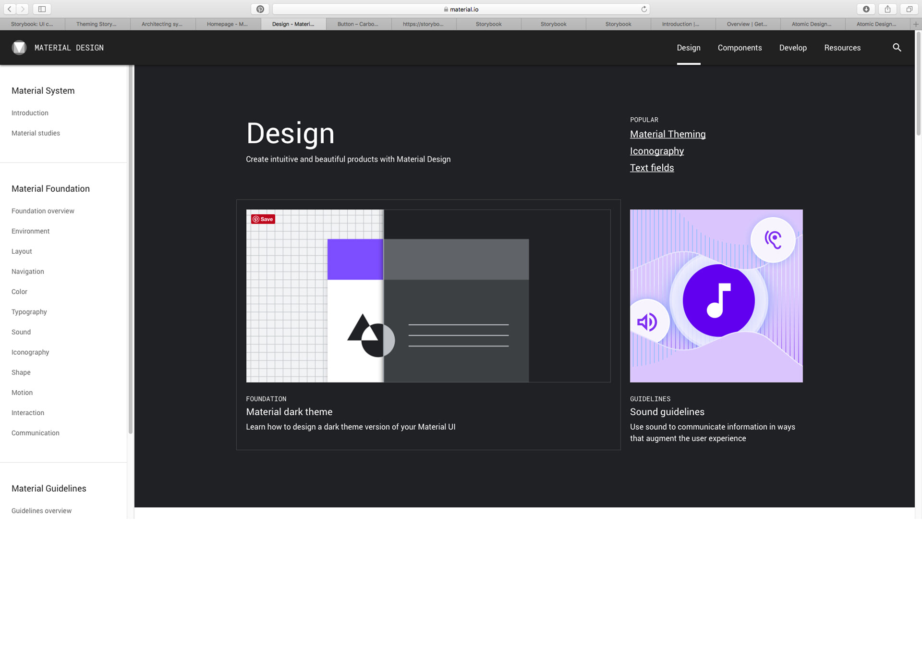Open Introduction in sidebar
The width and height of the screenshot is (922, 656).
pyautogui.click(x=30, y=113)
